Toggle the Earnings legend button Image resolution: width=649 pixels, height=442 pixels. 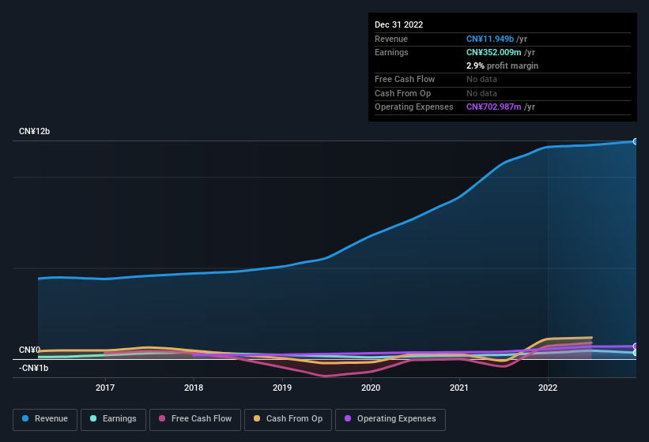coord(113,419)
